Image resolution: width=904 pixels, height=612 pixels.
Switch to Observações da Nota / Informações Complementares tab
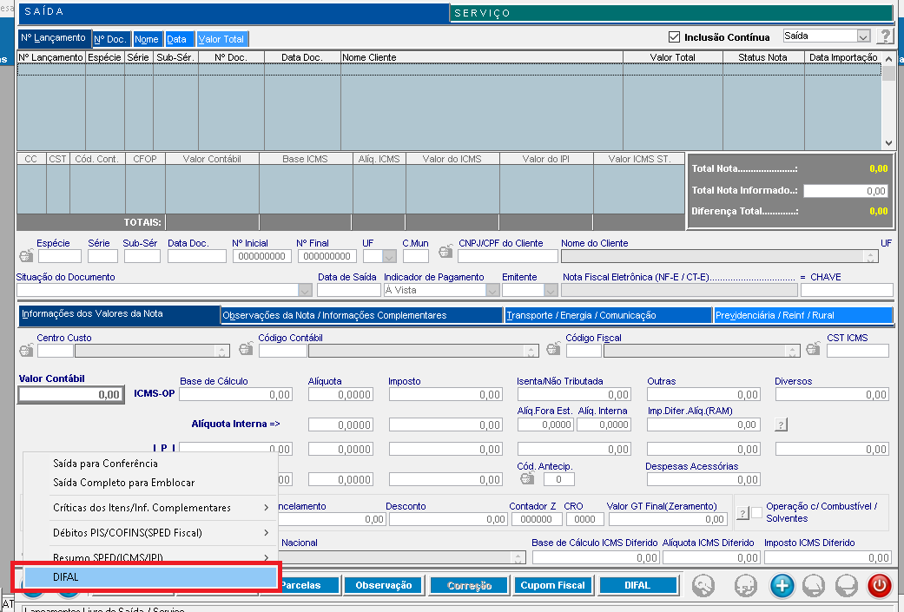[361, 315]
